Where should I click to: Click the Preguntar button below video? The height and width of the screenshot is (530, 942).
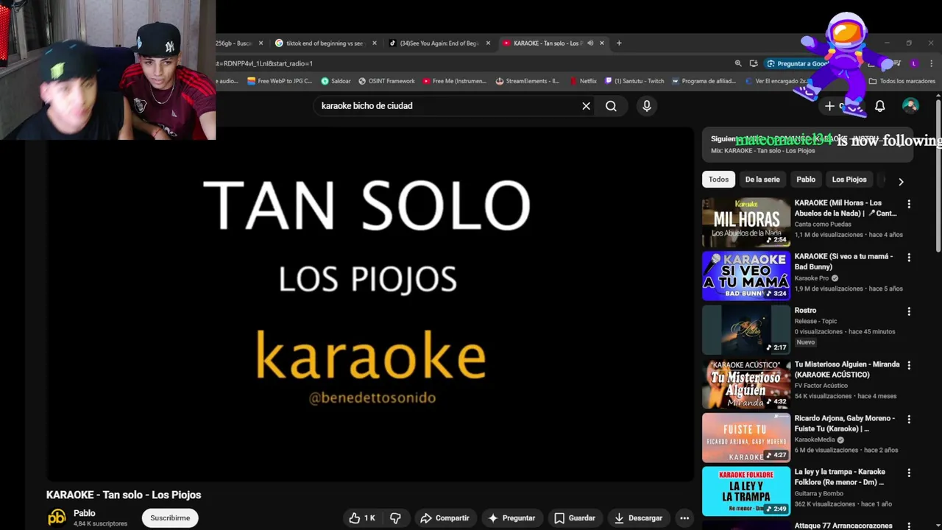[511, 518]
